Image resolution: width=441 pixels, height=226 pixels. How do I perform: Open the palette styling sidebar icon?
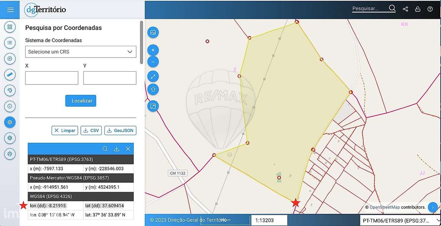(x=10, y=90)
